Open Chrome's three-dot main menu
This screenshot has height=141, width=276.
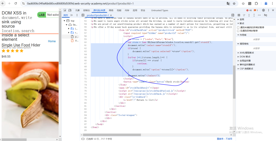[x=272, y=4]
